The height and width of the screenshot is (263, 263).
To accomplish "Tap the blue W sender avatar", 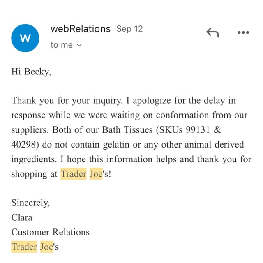I will click(25, 38).
